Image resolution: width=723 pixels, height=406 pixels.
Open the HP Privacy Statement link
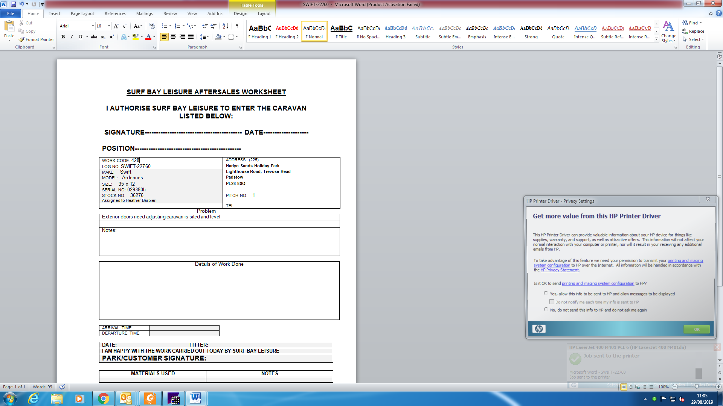[559, 270]
